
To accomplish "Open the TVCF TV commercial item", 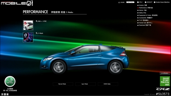I will [143, 20].
